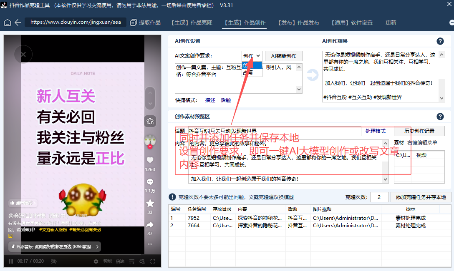
Task: Open help icon for 创作素材预览区
Action: [x=440, y=117]
